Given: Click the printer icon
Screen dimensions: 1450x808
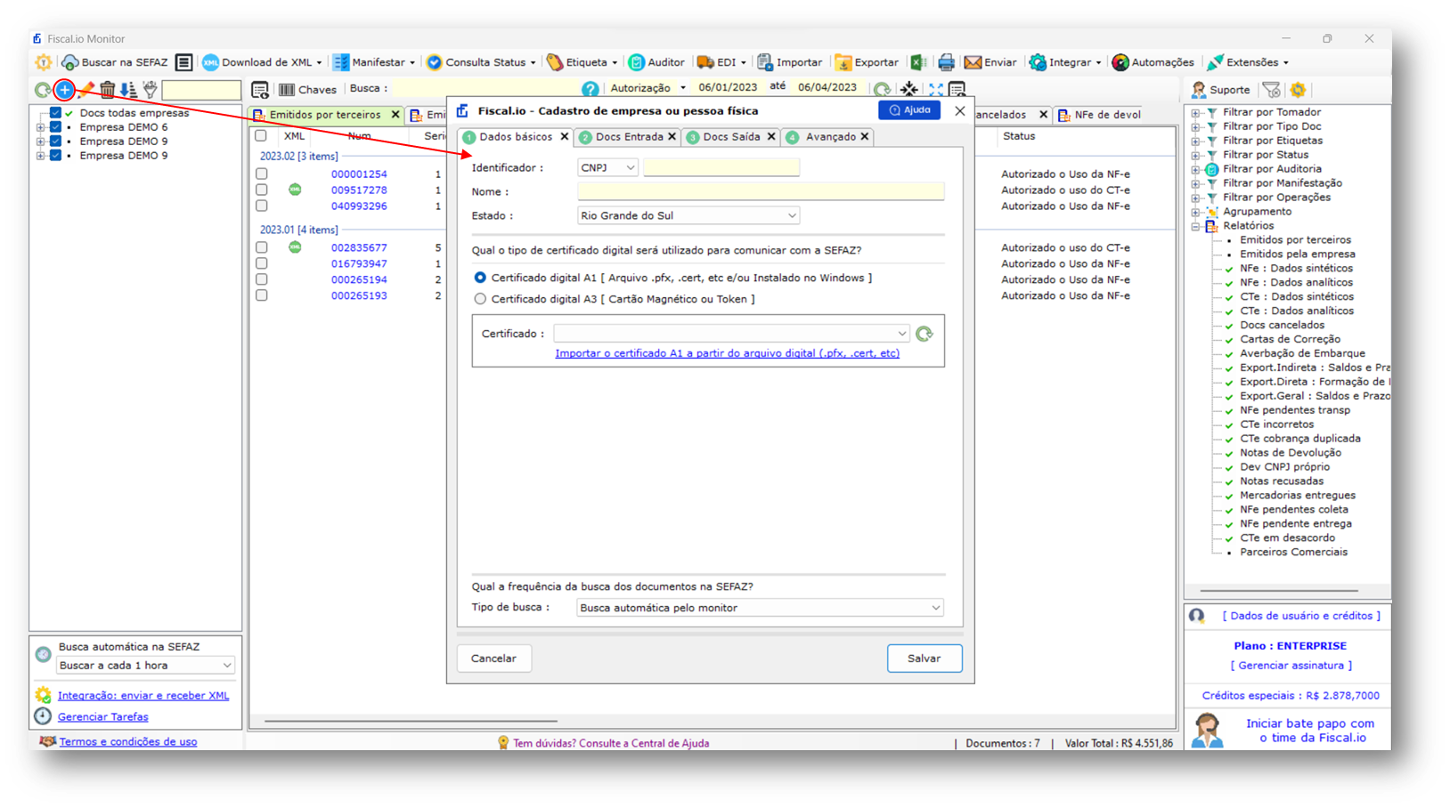Looking at the screenshot, I should point(946,62).
